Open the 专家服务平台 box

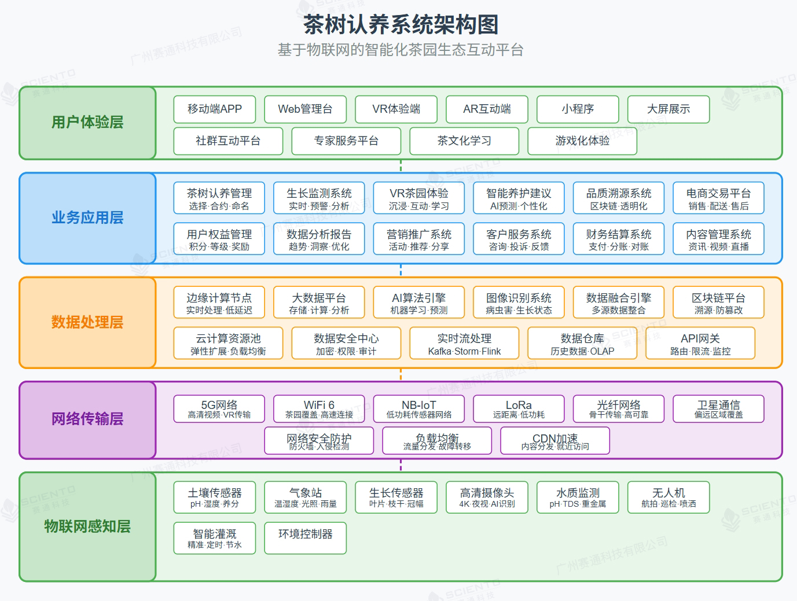346,141
